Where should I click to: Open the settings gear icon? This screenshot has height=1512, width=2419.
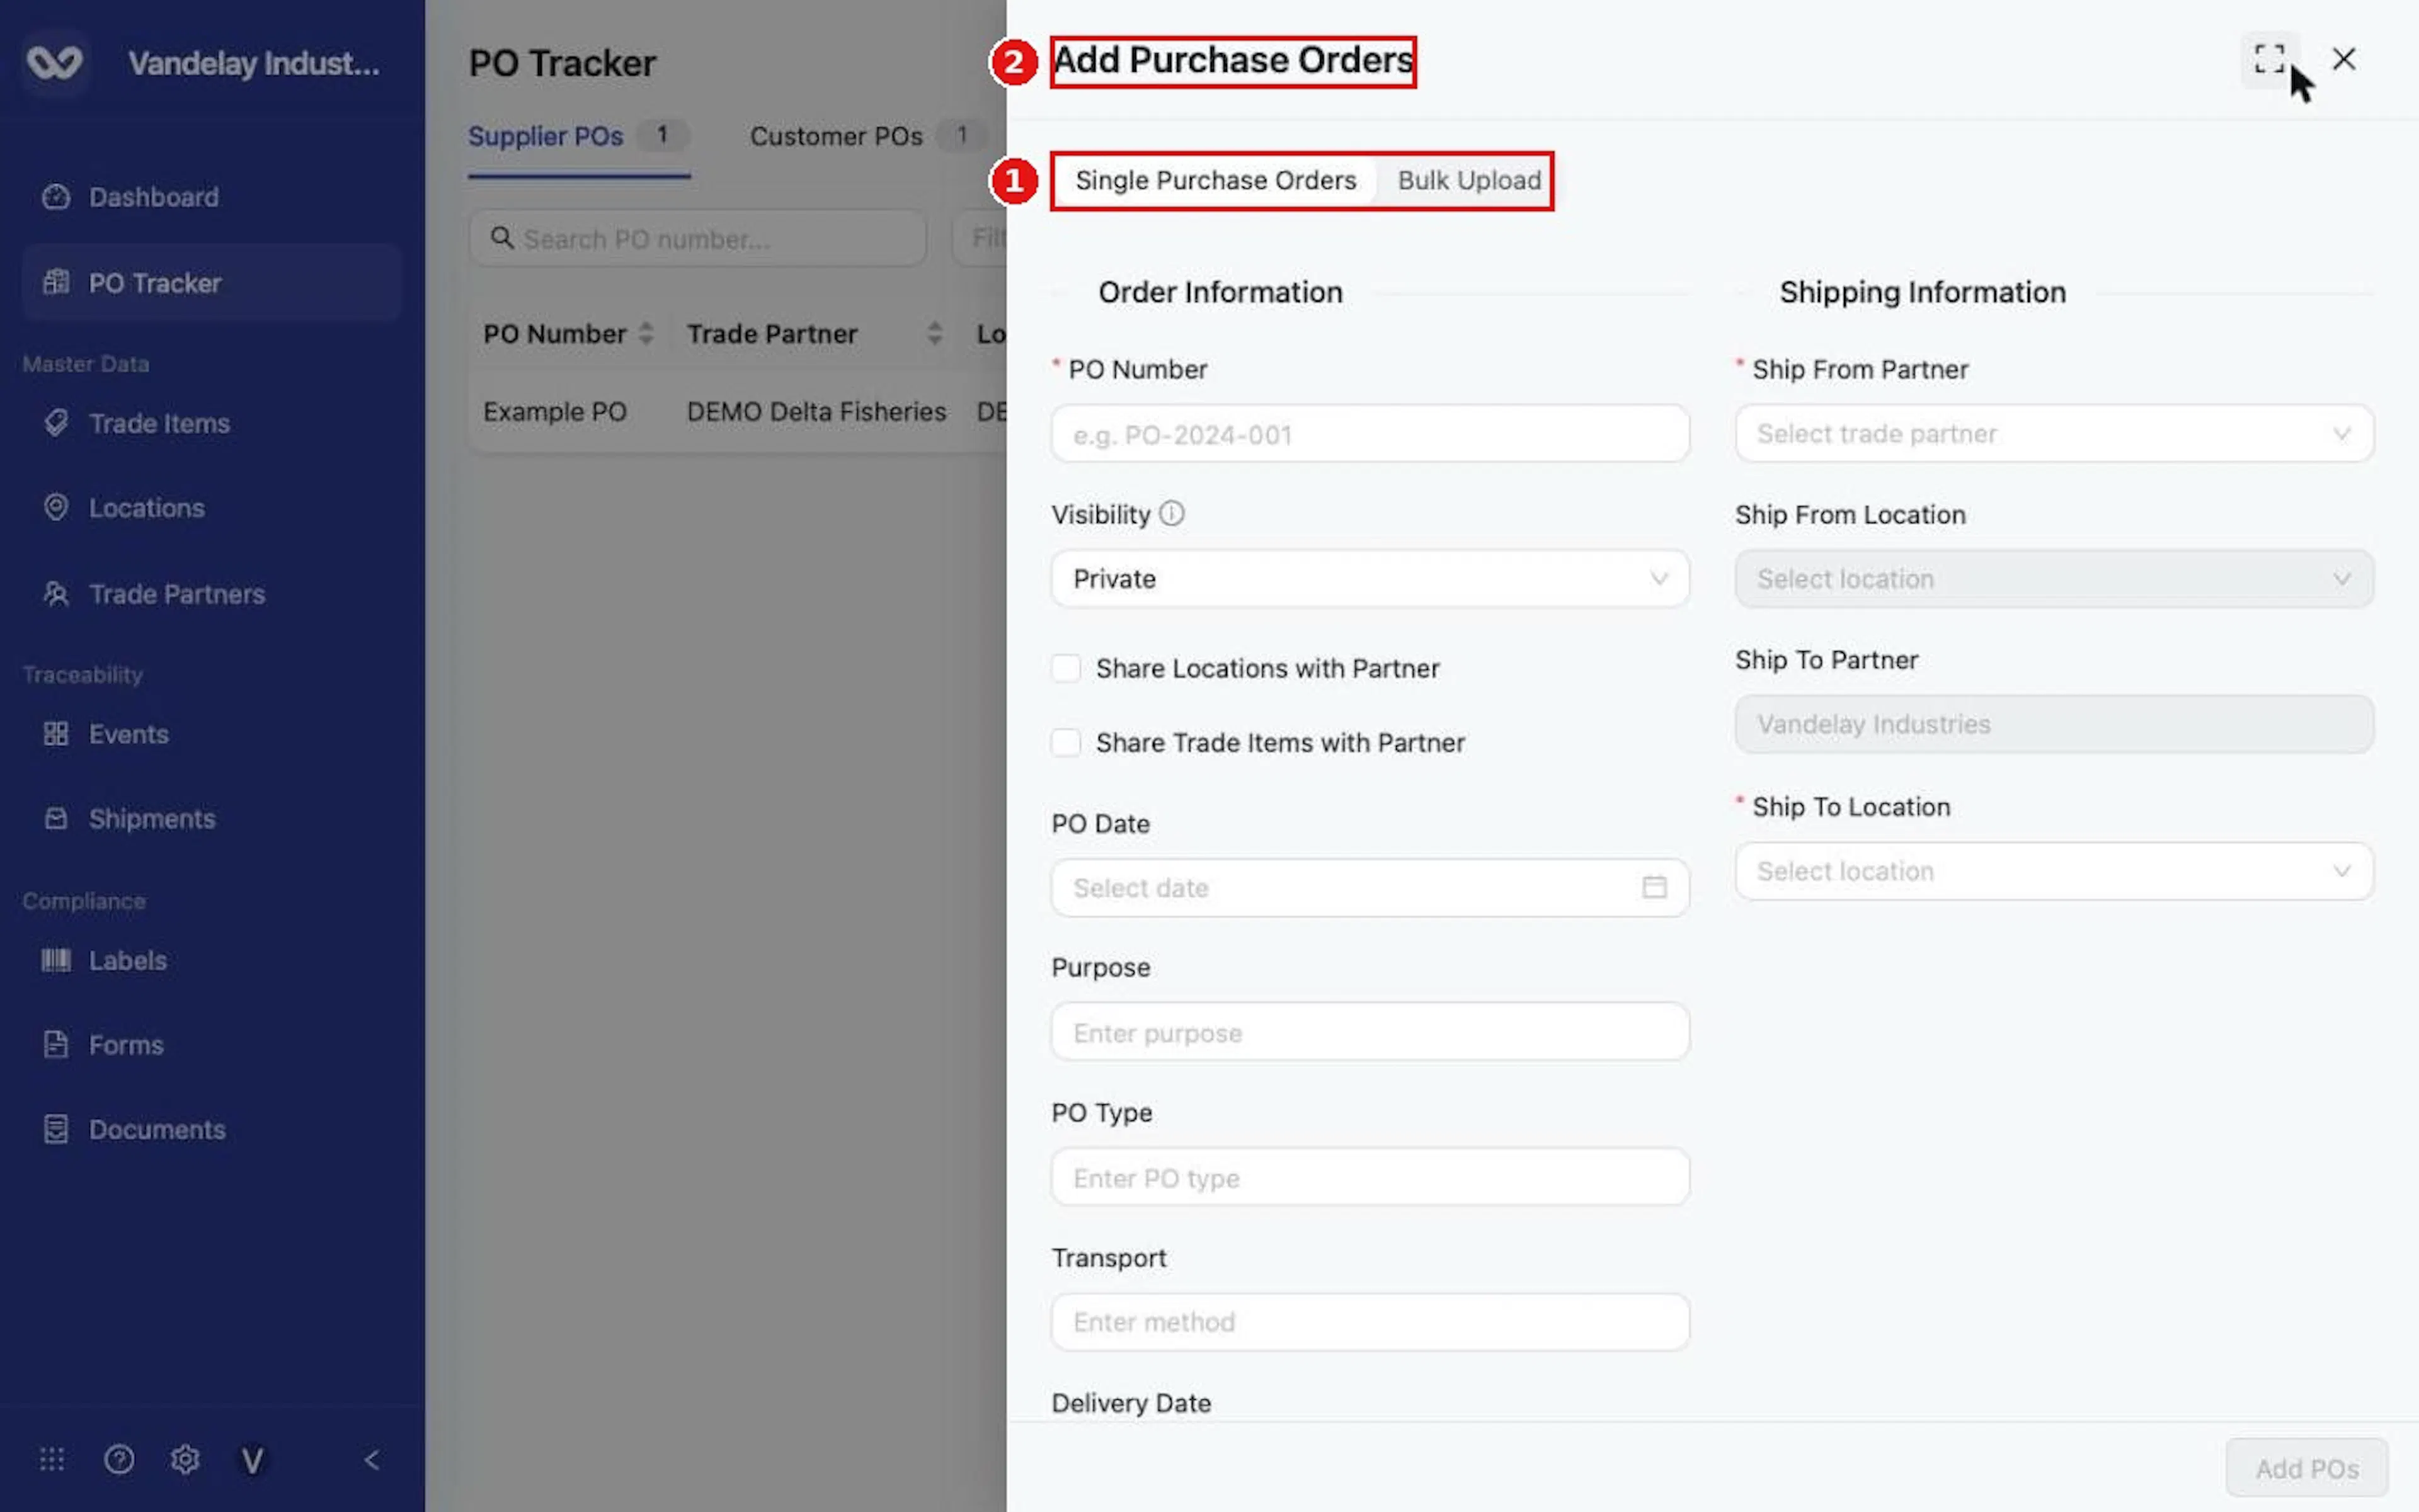coord(185,1459)
